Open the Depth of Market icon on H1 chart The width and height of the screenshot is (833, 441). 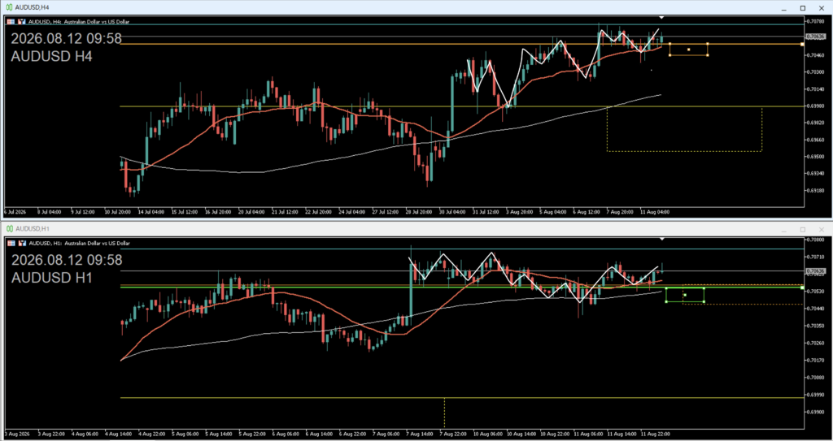tap(22, 243)
